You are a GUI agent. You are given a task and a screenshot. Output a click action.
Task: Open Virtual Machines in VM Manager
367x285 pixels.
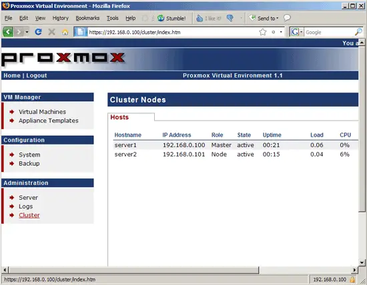coord(42,112)
